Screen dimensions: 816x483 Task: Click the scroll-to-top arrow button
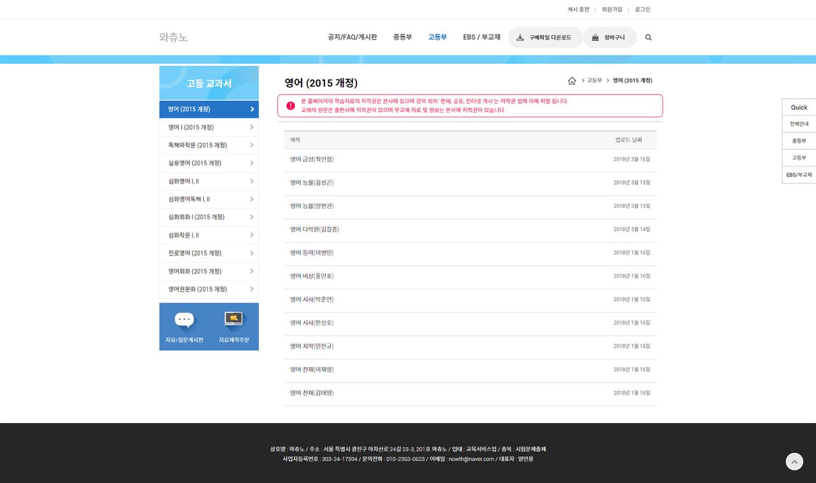[794, 461]
